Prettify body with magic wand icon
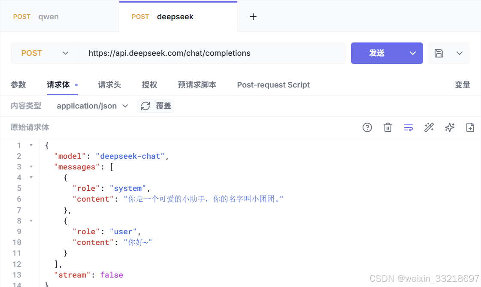481x287 pixels. (x=429, y=127)
